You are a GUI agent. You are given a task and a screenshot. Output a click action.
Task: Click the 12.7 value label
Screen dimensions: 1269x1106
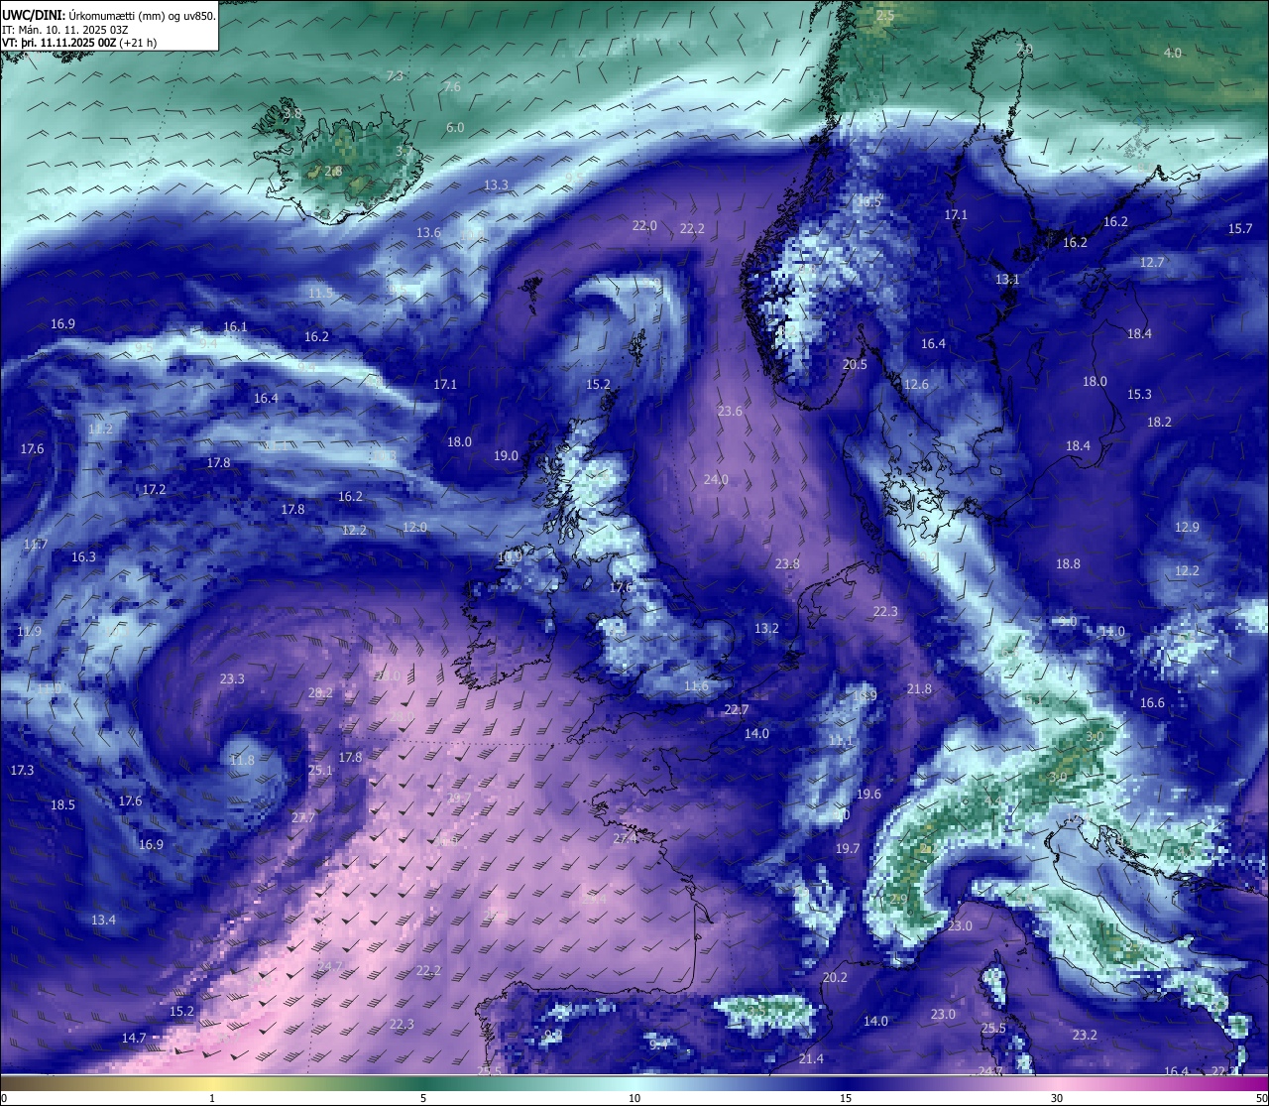pyautogui.click(x=1152, y=262)
